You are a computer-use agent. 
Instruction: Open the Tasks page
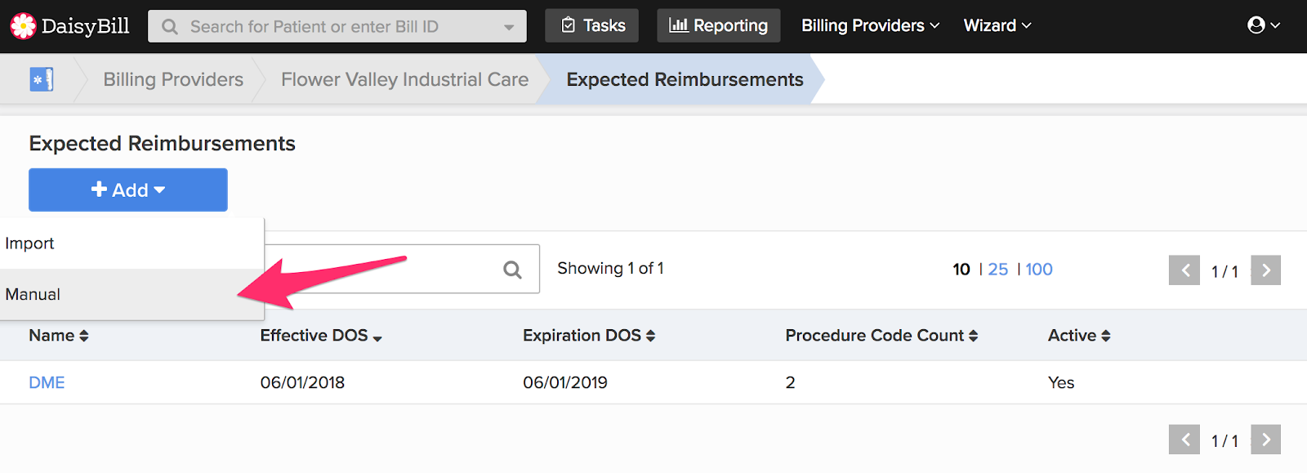591,25
